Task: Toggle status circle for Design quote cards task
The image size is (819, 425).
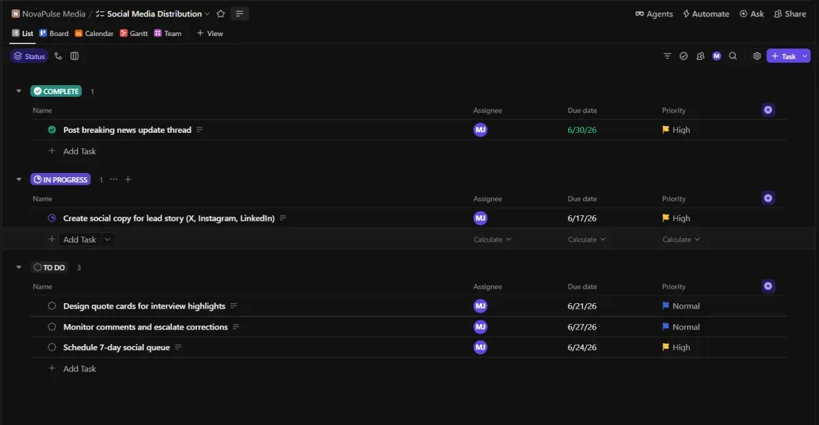Action: click(52, 306)
